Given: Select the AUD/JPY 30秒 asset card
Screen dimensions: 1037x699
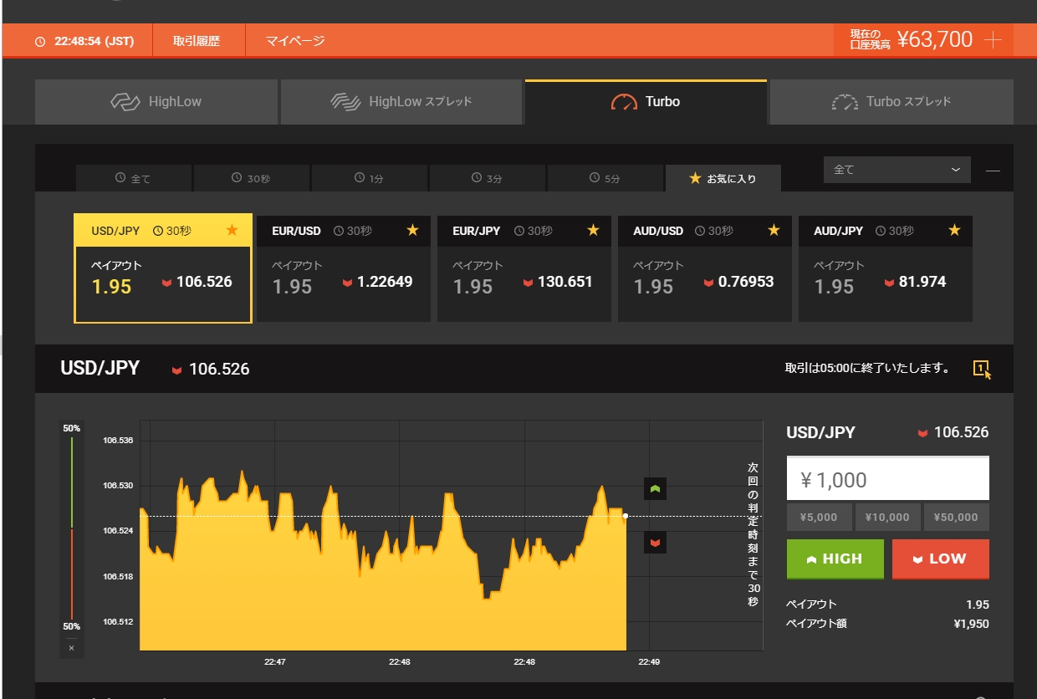Looking at the screenshot, I should 886,268.
